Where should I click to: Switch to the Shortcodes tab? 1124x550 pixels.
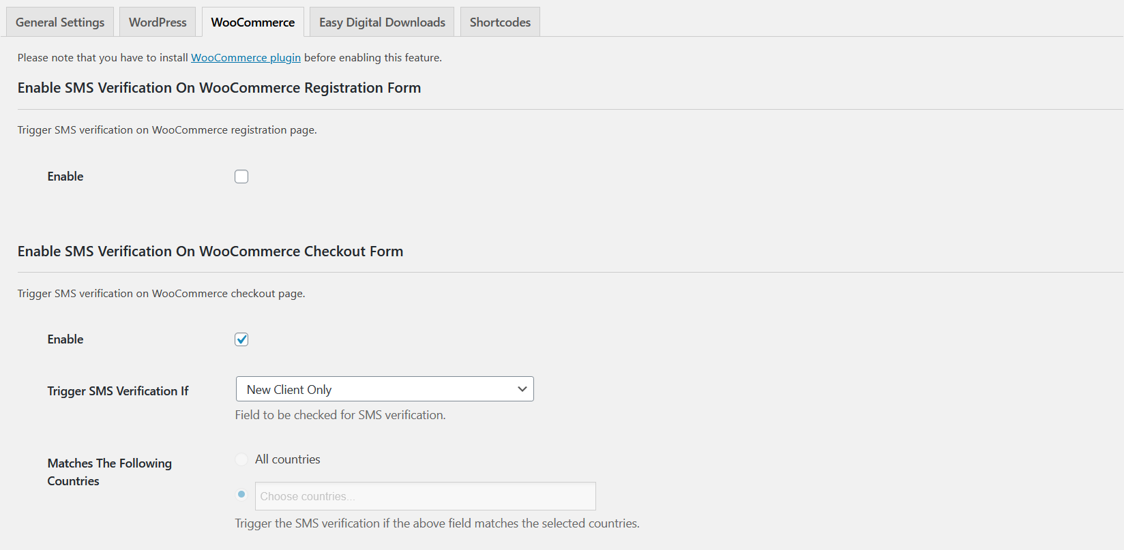pyautogui.click(x=500, y=22)
